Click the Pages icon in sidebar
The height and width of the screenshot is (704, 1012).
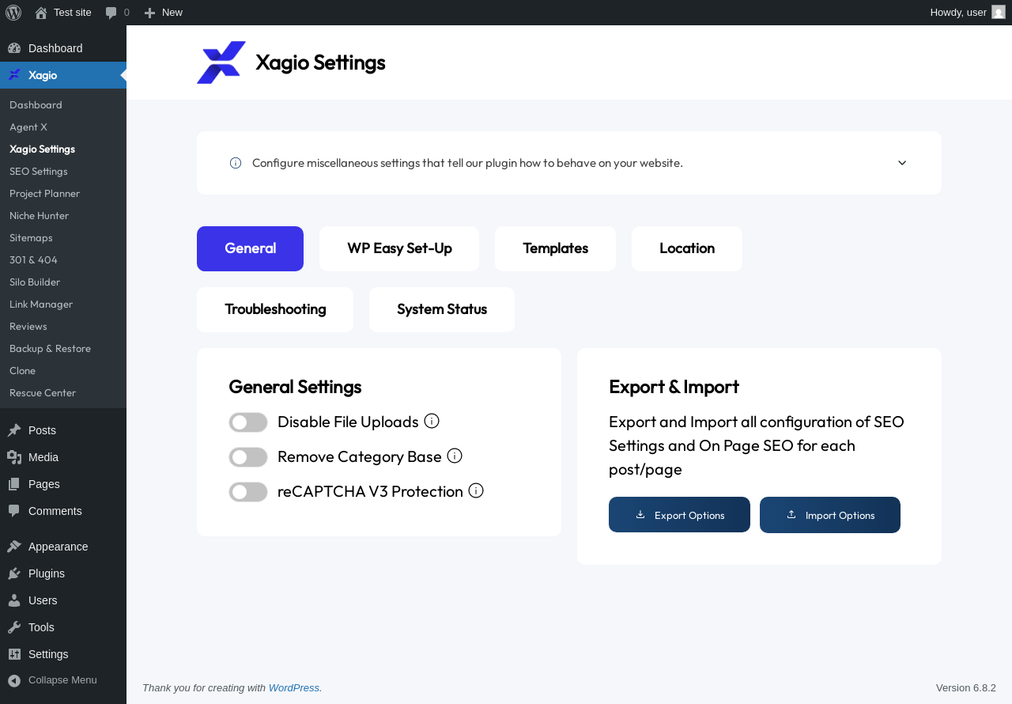(x=14, y=484)
